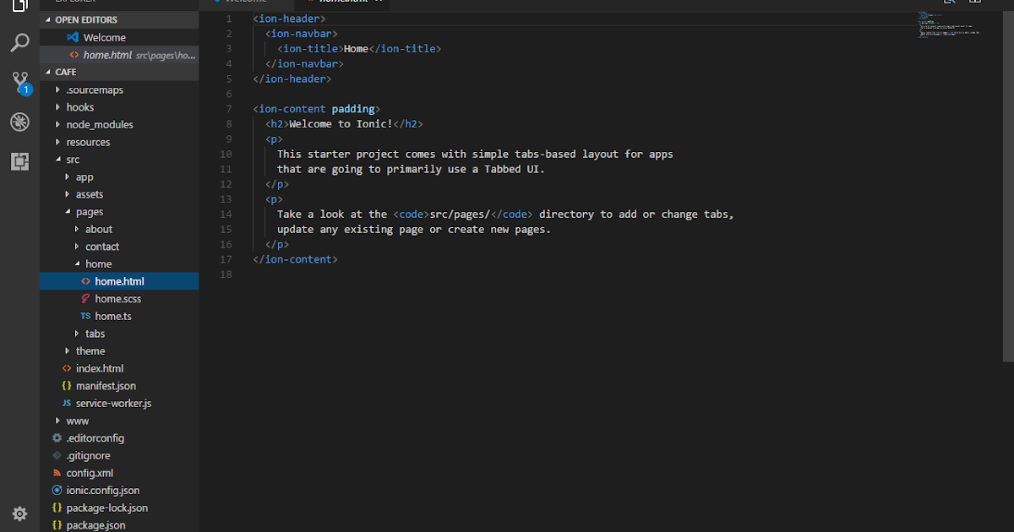
Task: Select package.json in the file tree
Action: (91, 524)
